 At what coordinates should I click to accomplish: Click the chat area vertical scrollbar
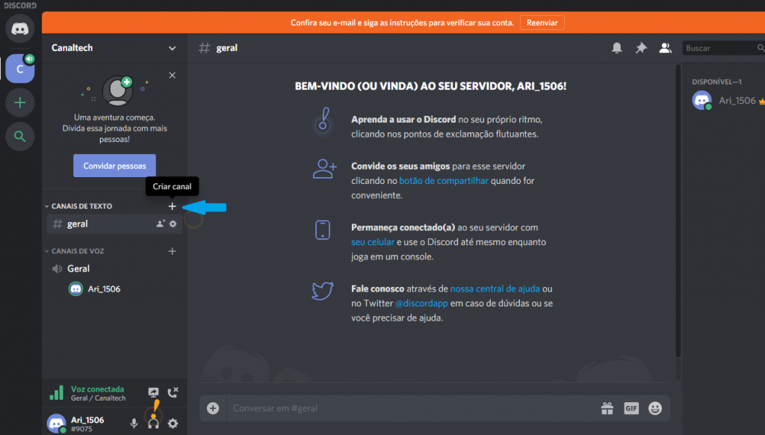pyautogui.click(x=678, y=210)
